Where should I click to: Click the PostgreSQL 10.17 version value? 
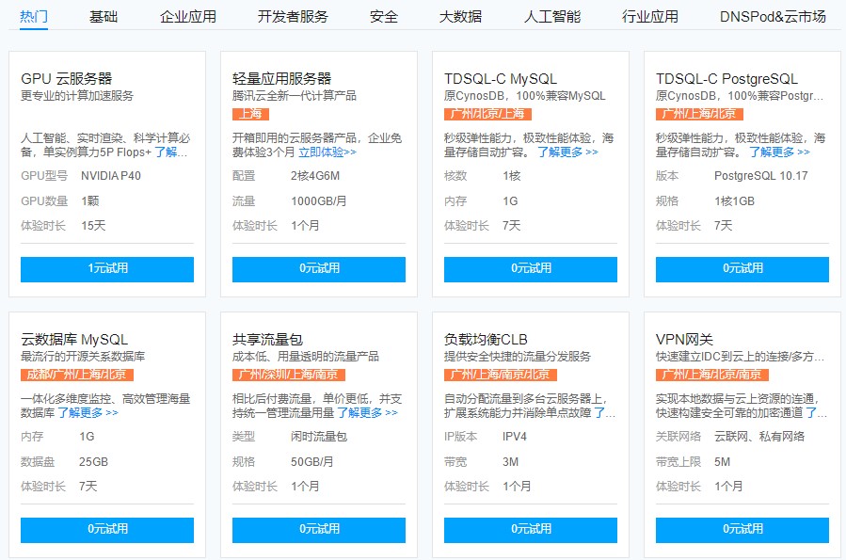point(760,176)
